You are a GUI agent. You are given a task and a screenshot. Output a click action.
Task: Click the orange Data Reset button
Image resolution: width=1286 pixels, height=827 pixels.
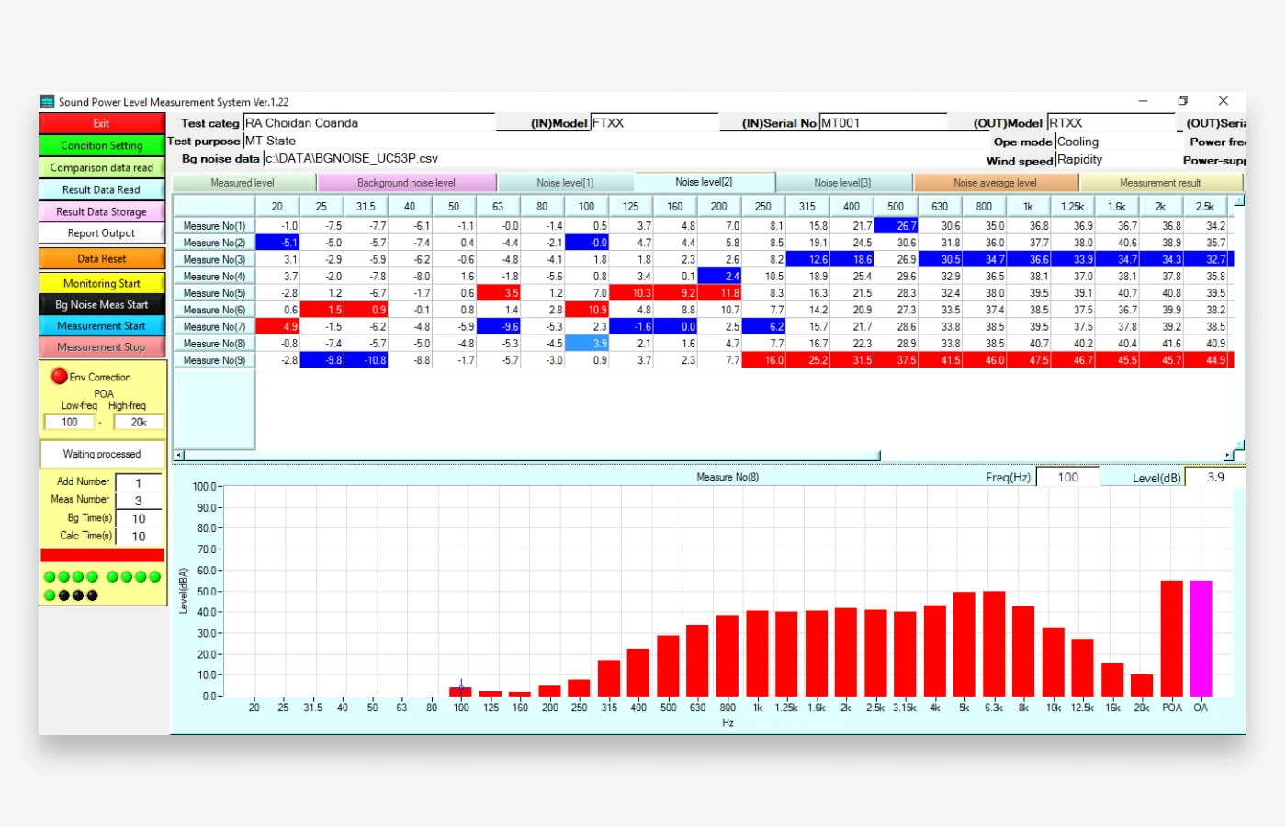[x=101, y=259]
